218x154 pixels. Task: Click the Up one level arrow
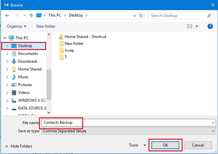click(31, 15)
